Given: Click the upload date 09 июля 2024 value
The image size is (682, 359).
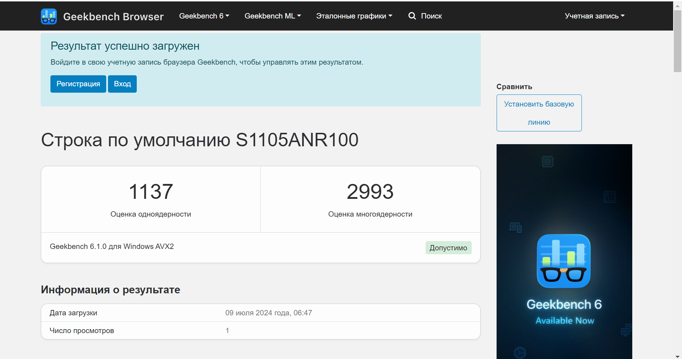Looking at the screenshot, I should [x=269, y=313].
